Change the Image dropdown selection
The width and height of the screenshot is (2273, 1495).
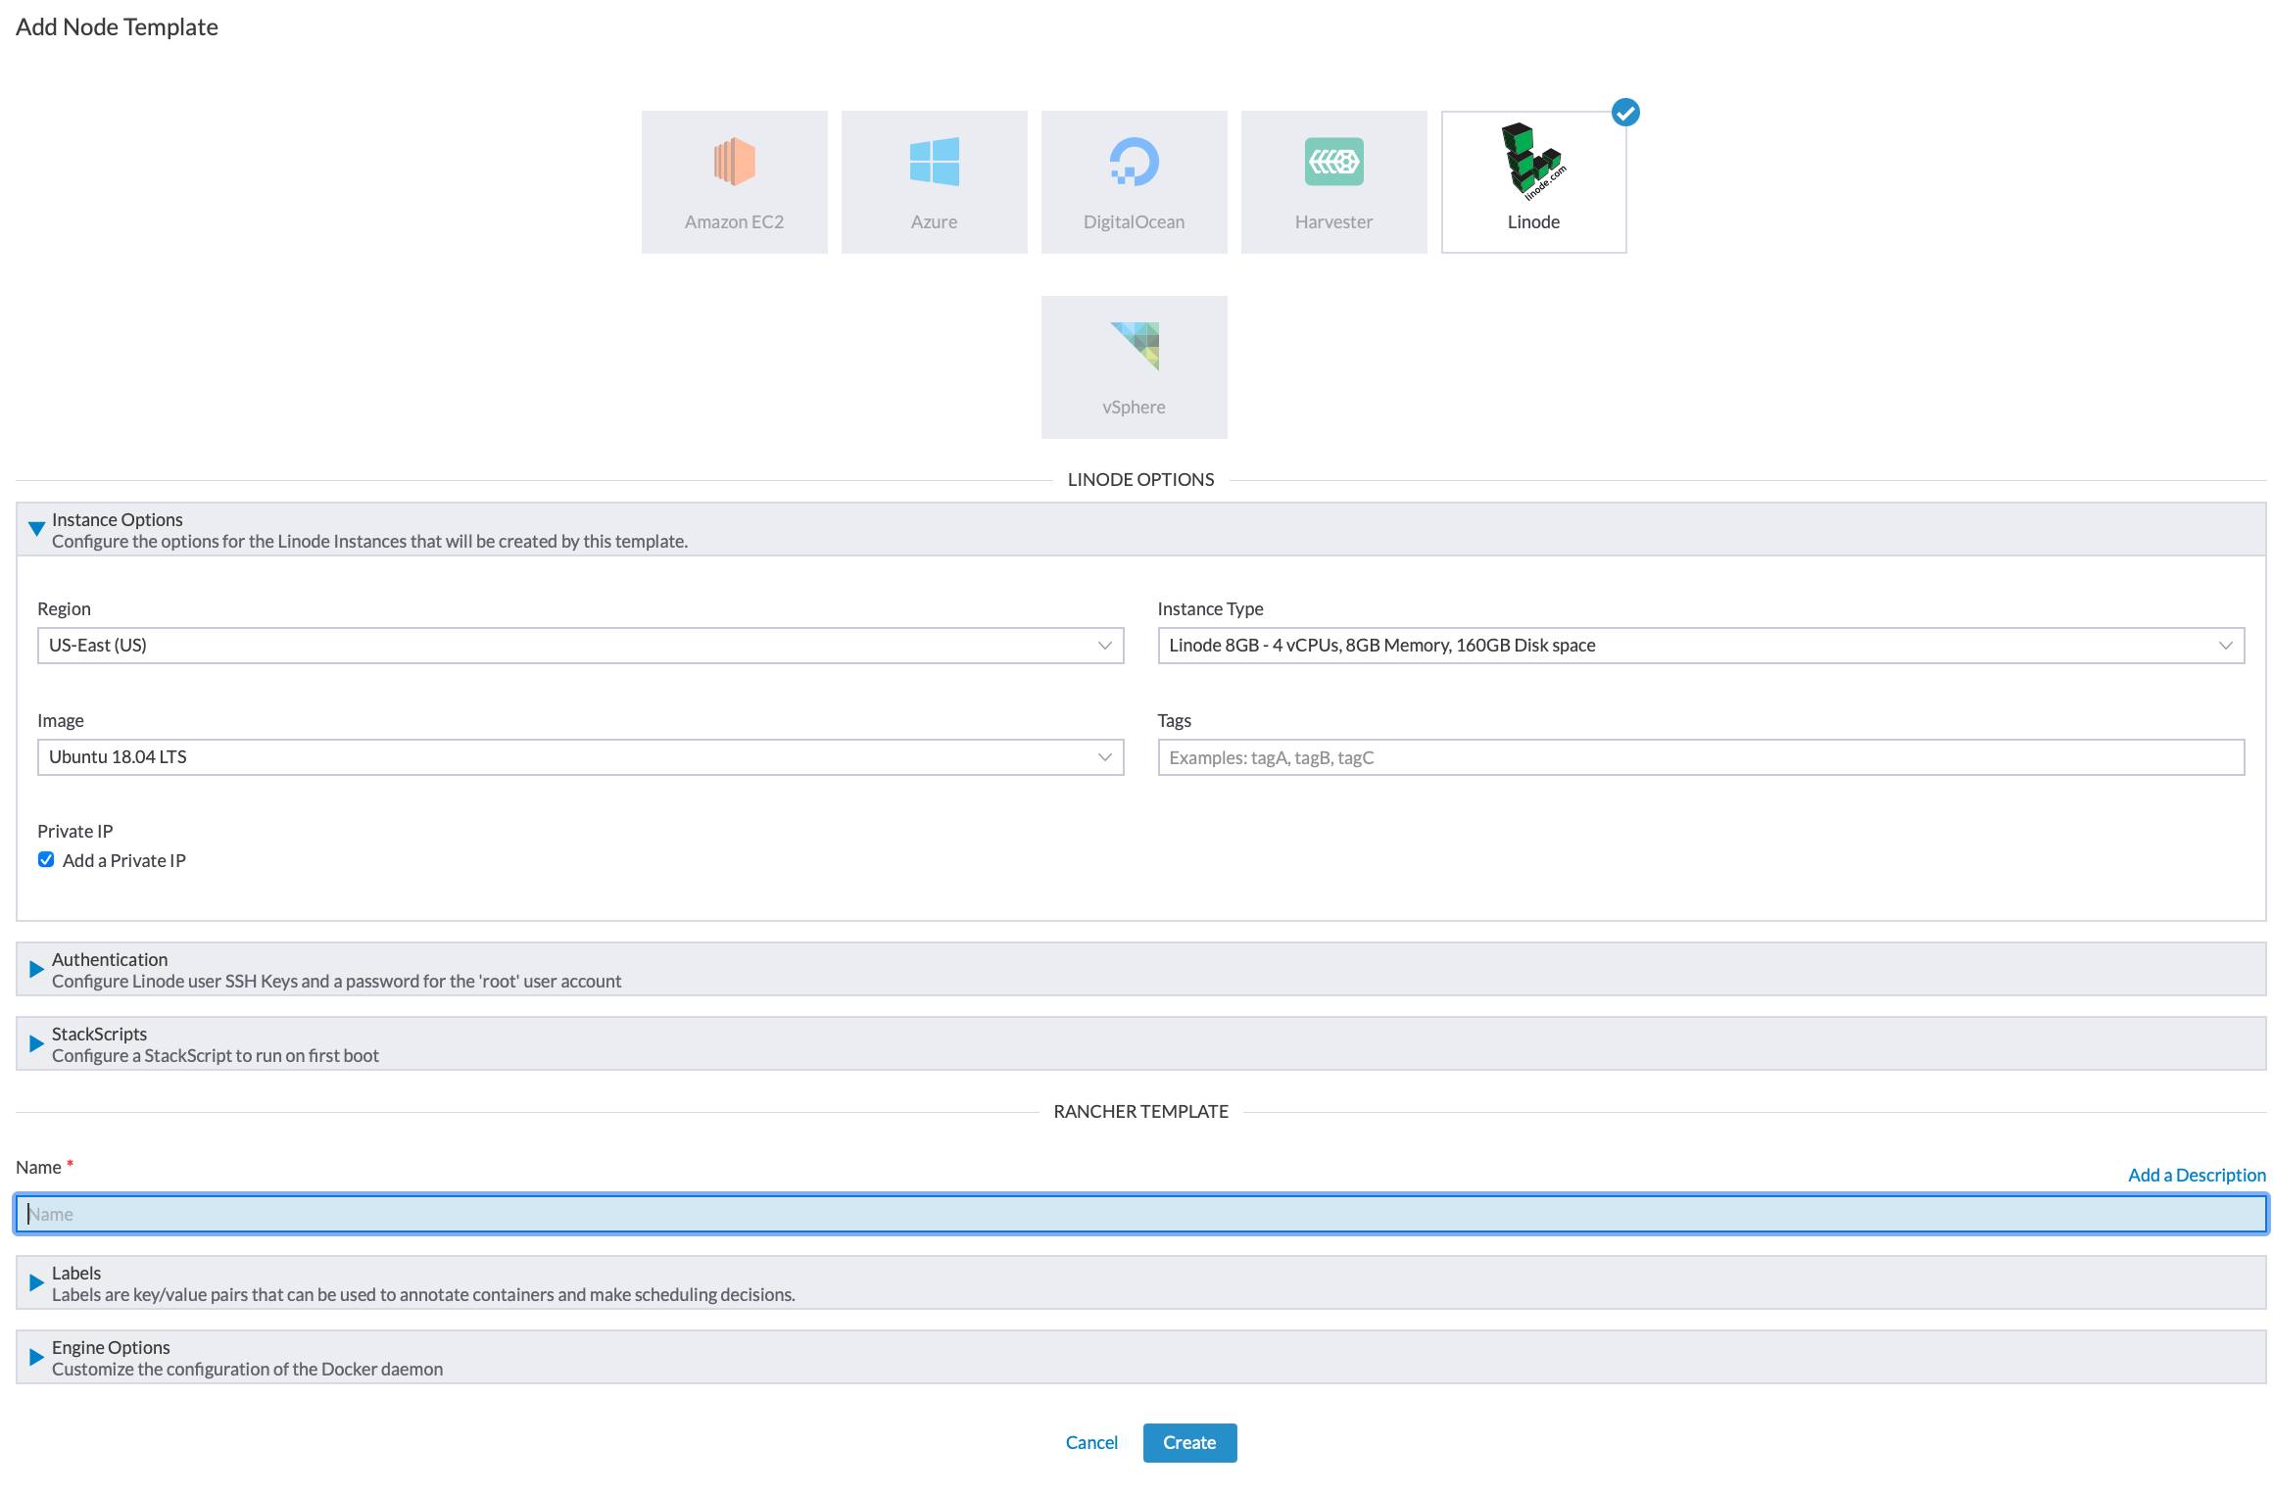pyautogui.click(x=580, y=756)
